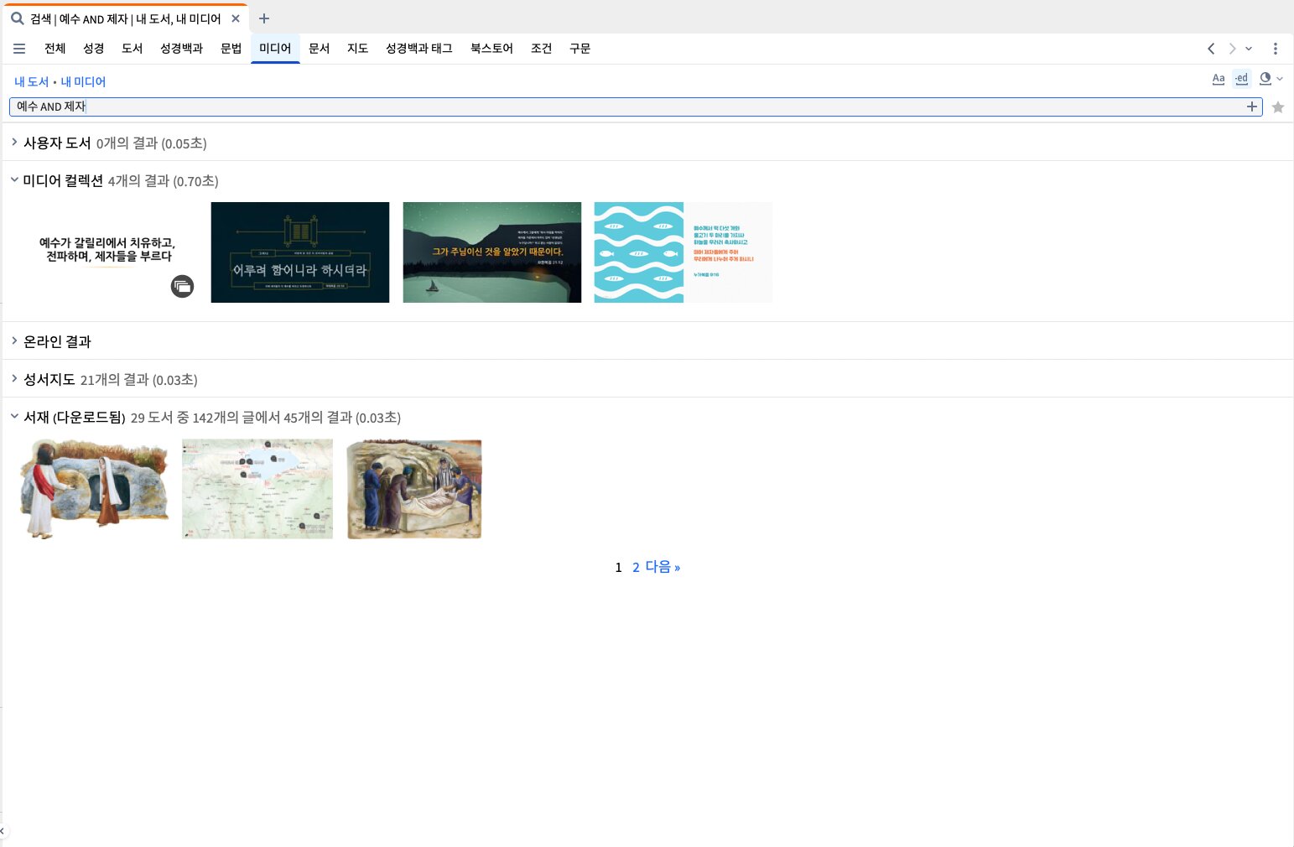Select the 성경 search tab
Image resolution: width=1294 pixels, height=847 pixels.
click(94, 49)
